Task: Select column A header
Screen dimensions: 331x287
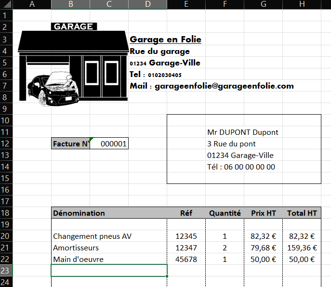Action: coord(32,4)
